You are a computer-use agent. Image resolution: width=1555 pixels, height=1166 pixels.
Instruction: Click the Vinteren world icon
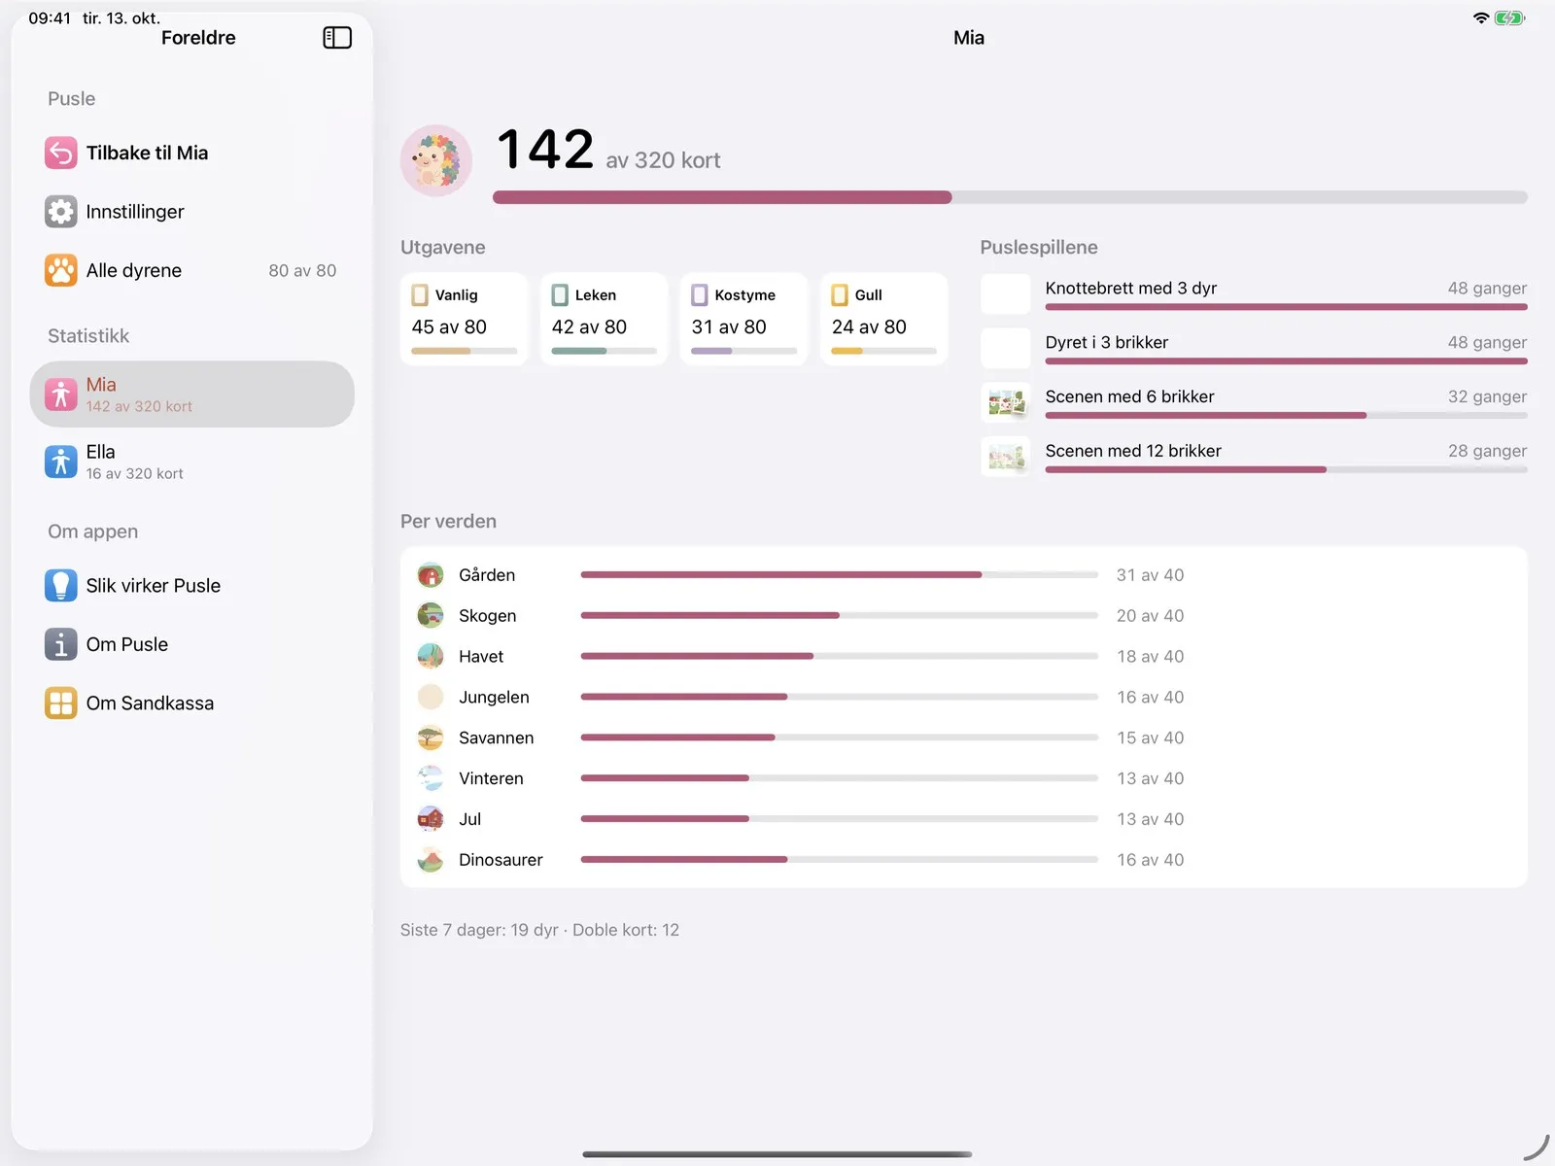click(x=431, y=778)
